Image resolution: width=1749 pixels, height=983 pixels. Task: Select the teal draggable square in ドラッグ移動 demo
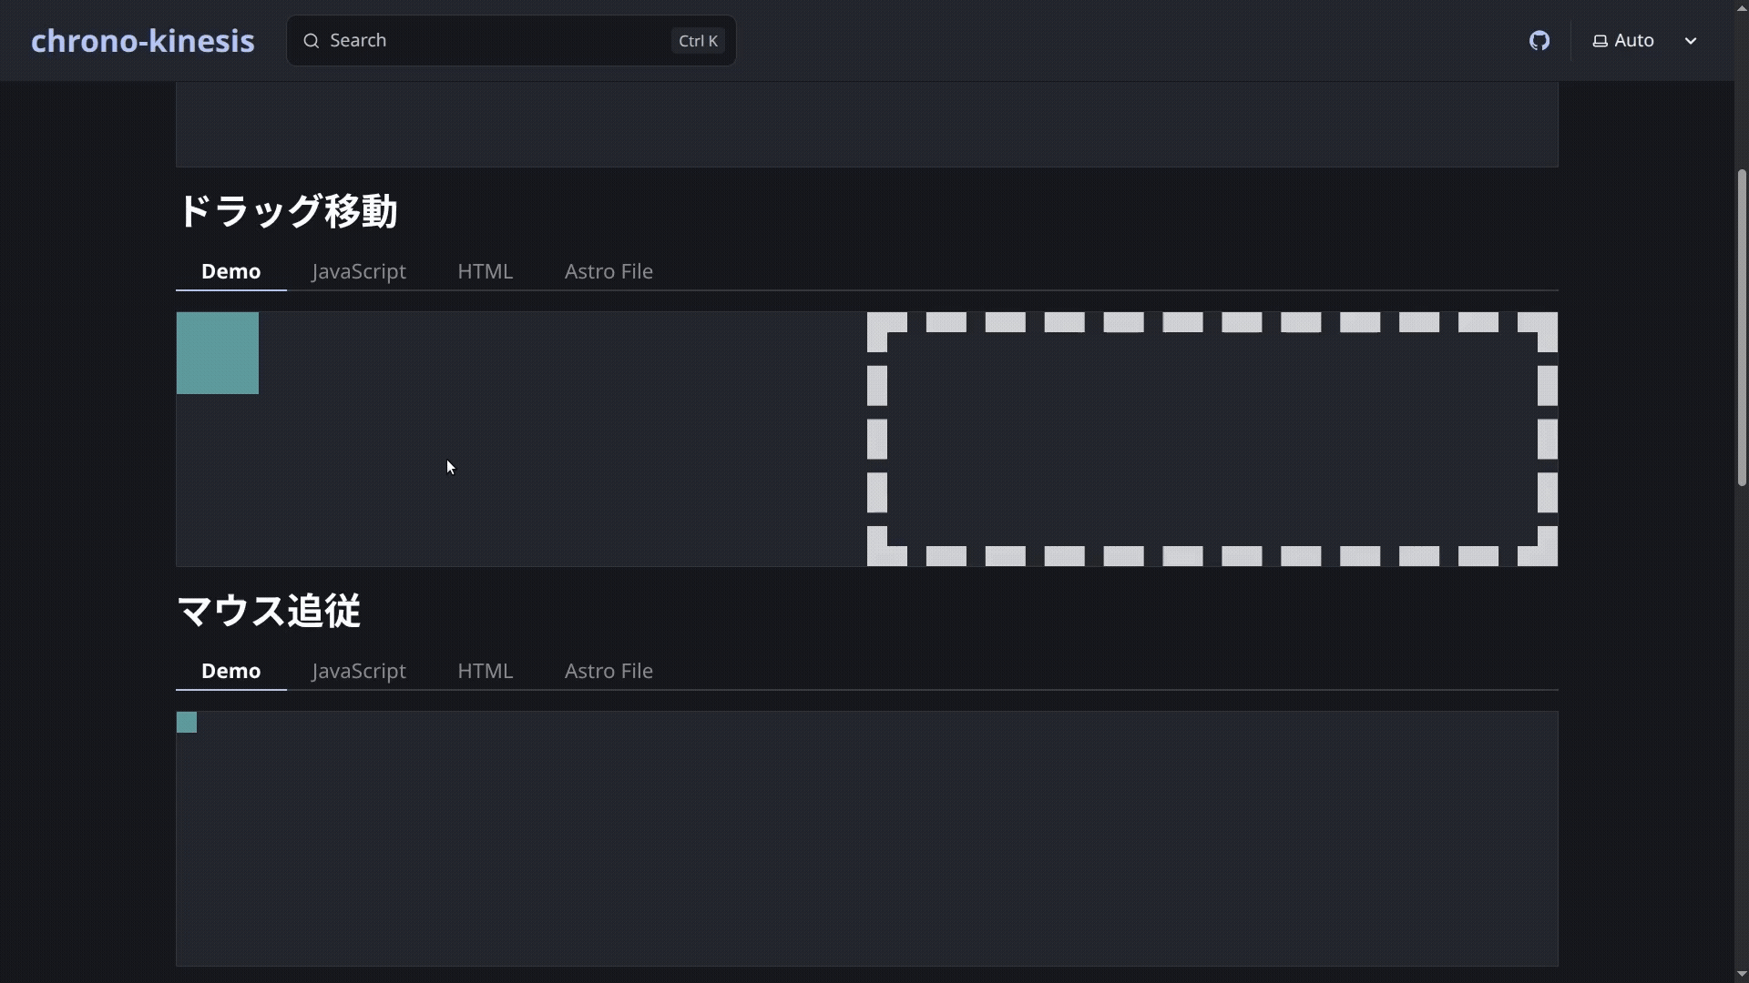217,353
